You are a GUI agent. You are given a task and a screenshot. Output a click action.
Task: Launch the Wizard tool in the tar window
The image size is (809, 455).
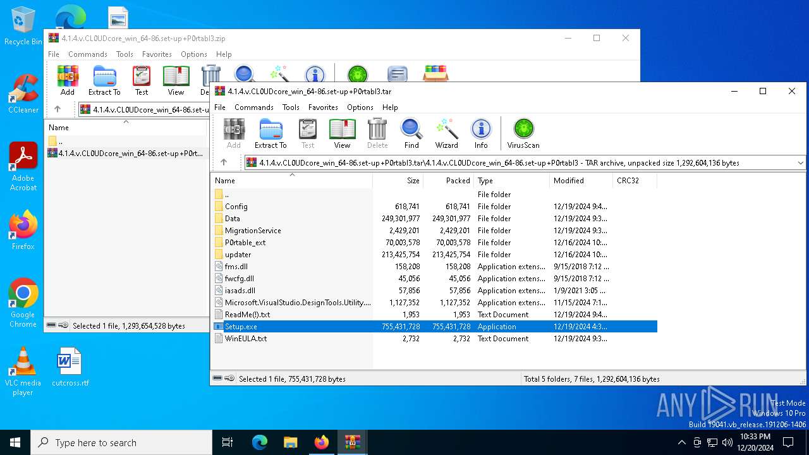(x=446, y=133)
